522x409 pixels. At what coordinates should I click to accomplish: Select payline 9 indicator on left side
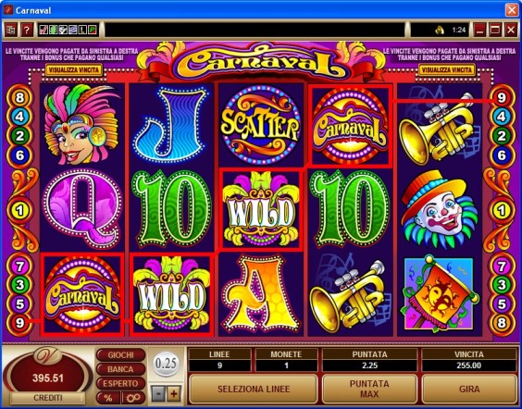point(19,322)
